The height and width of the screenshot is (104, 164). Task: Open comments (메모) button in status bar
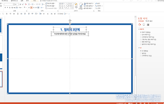[x=130, y=103]
